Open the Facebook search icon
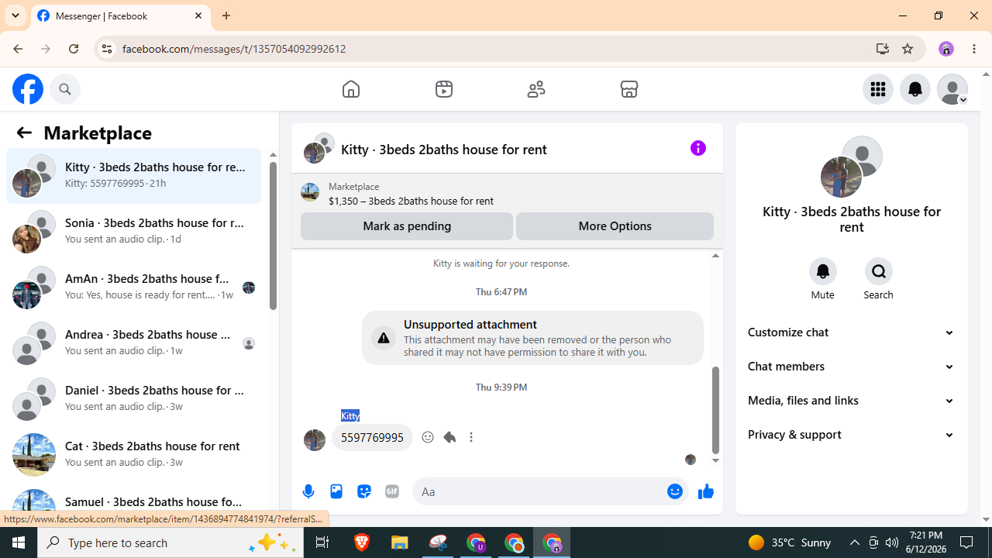This screenshot has width=992, height=558. pos(65,89)
